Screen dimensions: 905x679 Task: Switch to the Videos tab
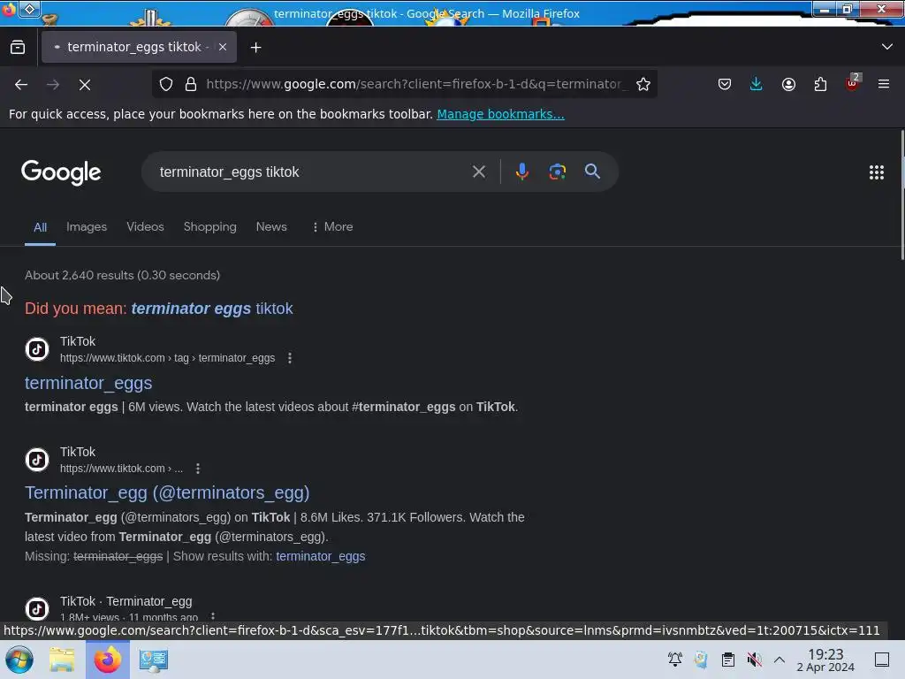pos(146,227)
